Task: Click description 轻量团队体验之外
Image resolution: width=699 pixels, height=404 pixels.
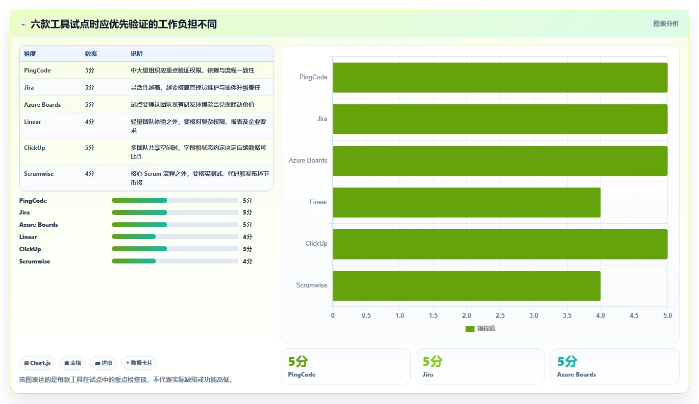Action: (199, 126)
